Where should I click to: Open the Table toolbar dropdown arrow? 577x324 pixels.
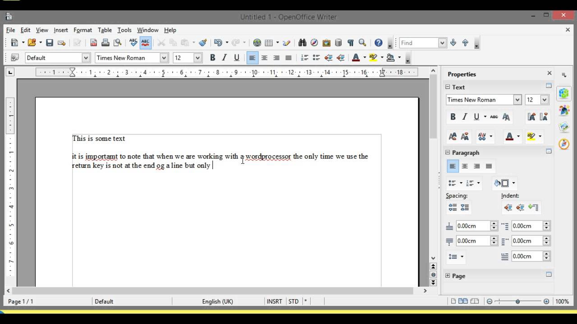tap(277, 43)
